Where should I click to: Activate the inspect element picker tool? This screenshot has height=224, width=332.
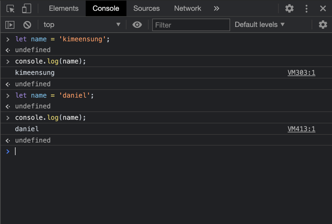(10, 9)
